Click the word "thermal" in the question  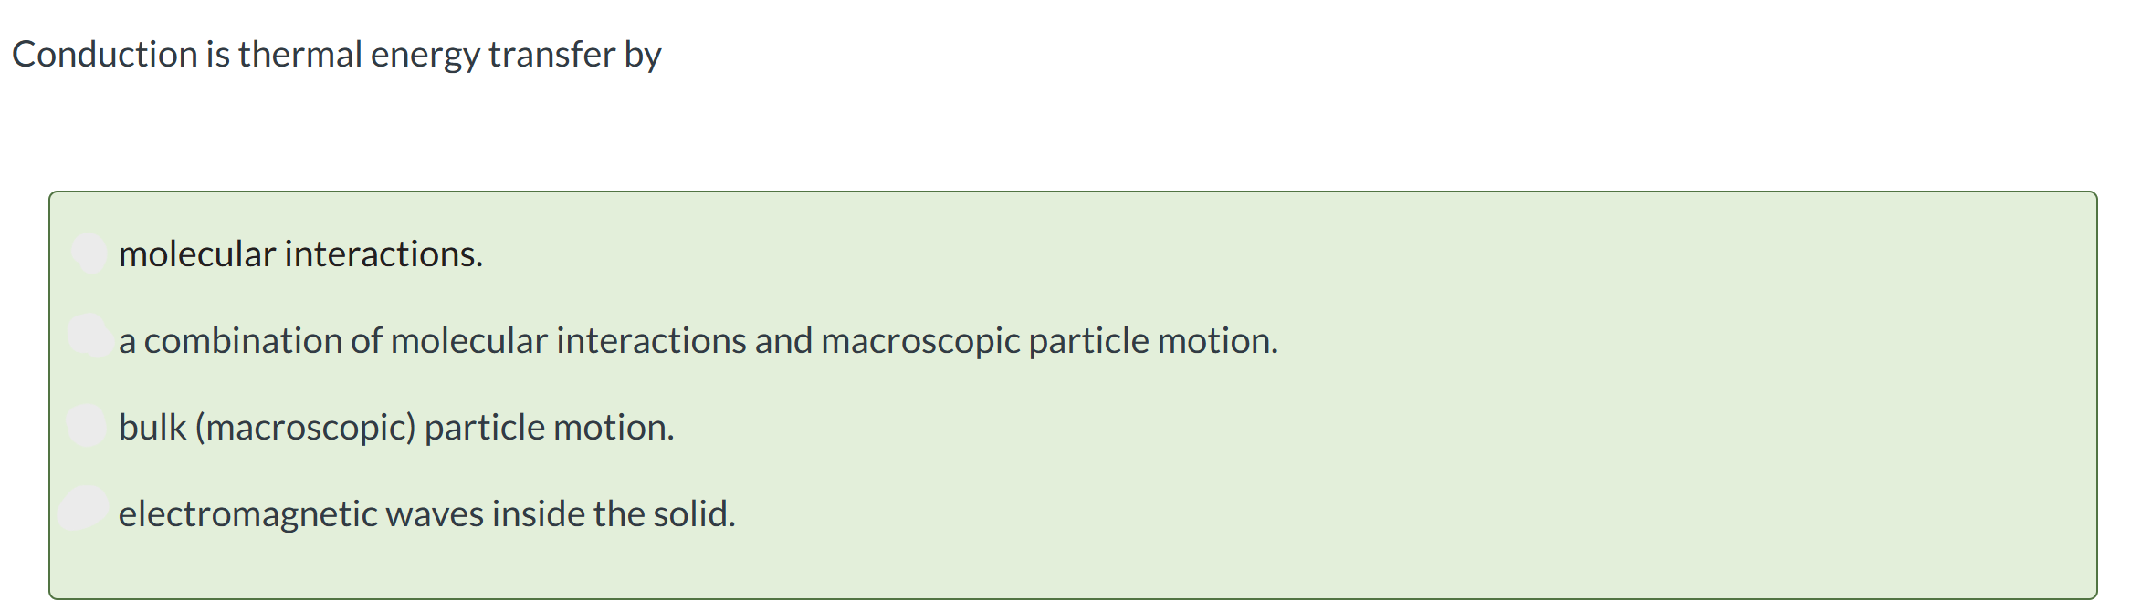pos(300,54)
